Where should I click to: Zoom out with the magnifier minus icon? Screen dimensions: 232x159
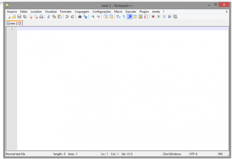pyautogui.click(x=98, y=17)
